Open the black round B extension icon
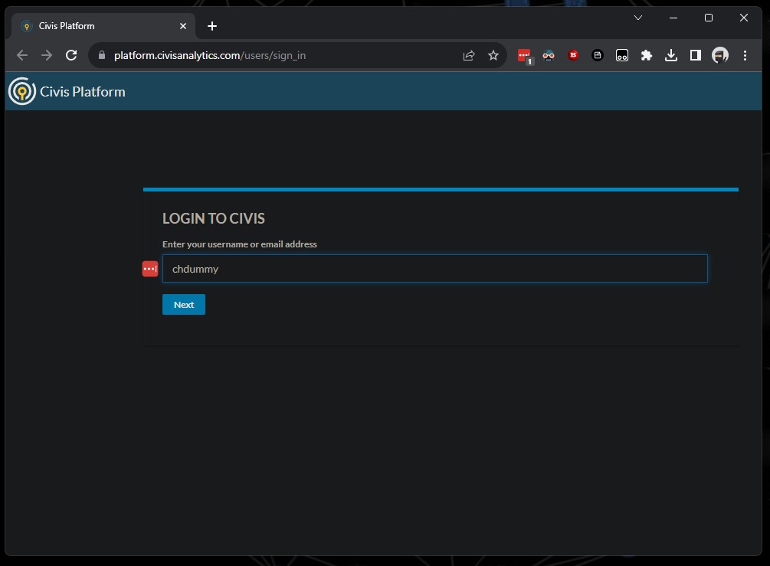Screen dimensions: 770x566 coord(598,55)
